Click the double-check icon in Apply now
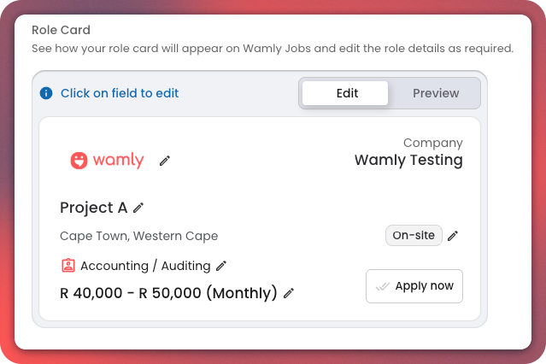546x364 pixels. pyautogui.click(x=382, y=286)
